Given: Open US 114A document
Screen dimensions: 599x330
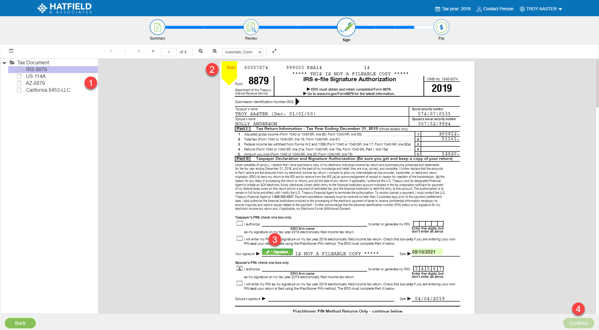Looking at the screenshot, I should (36, 76).
